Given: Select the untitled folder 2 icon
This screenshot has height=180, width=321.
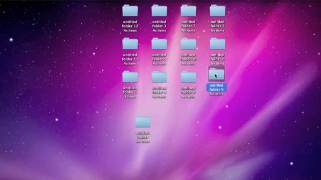Looking at the screenshot, I should tap(217, 10).
